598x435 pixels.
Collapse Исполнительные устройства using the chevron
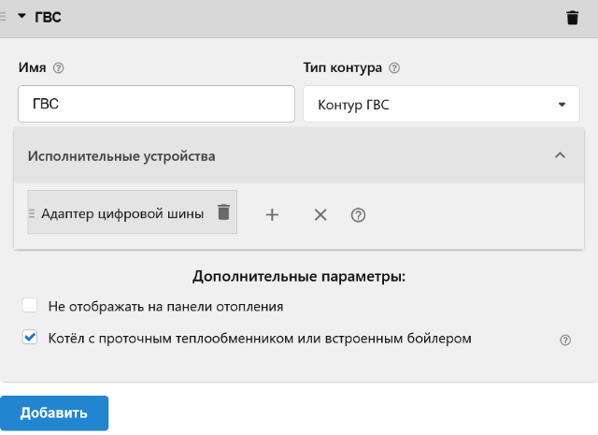[x=560, y=155]
